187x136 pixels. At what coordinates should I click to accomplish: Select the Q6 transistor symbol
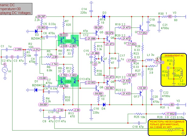click(x=98, y=88)
